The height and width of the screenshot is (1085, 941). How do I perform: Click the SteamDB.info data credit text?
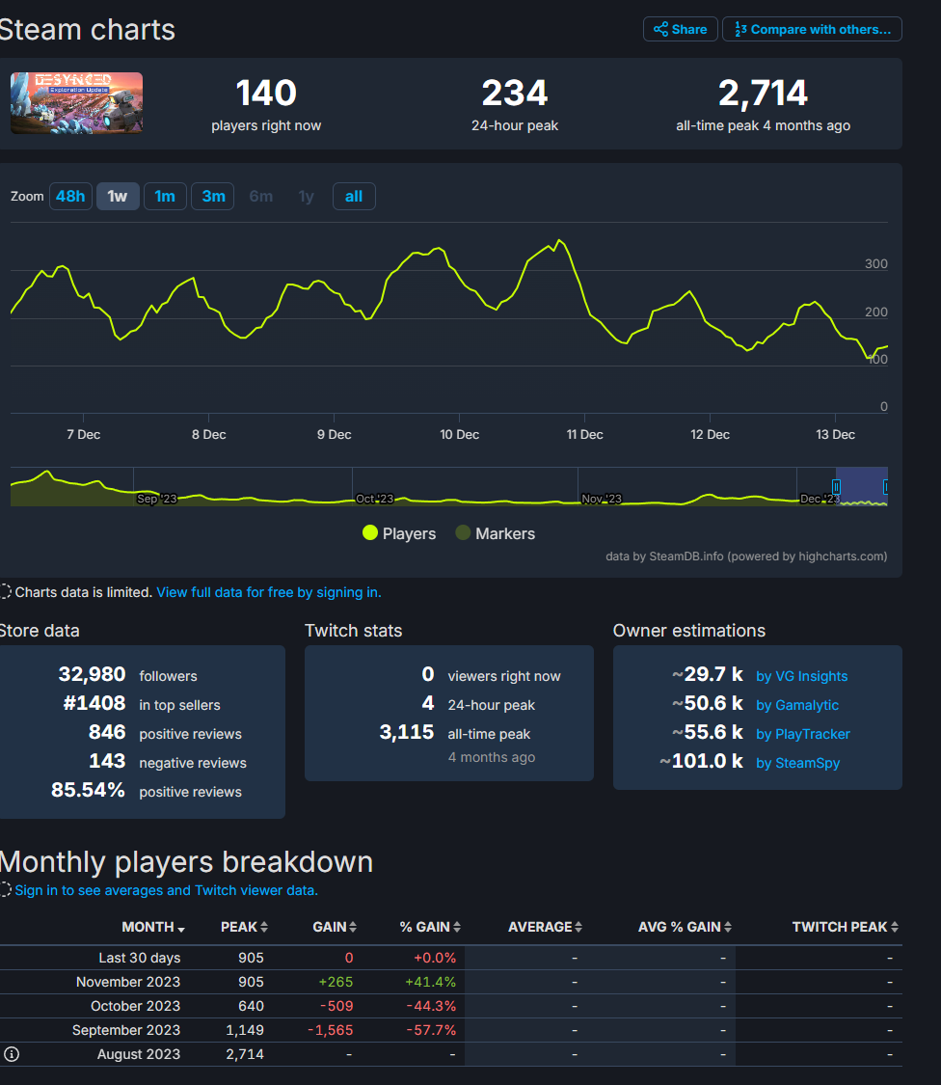point(746,556)
